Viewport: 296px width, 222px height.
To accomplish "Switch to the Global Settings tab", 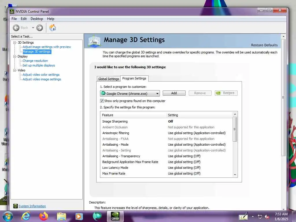I will [109, 79].
